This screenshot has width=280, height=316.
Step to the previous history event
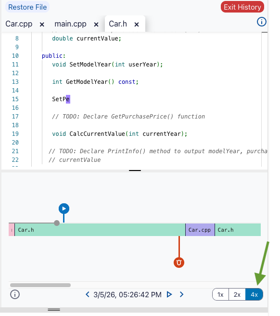pos(88,294)
